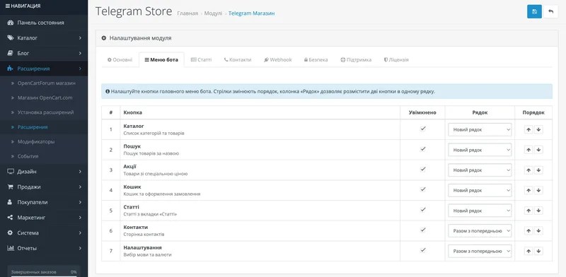
Task: Toggle Увімкнено checkbox for Кошик
Action: 422,189
